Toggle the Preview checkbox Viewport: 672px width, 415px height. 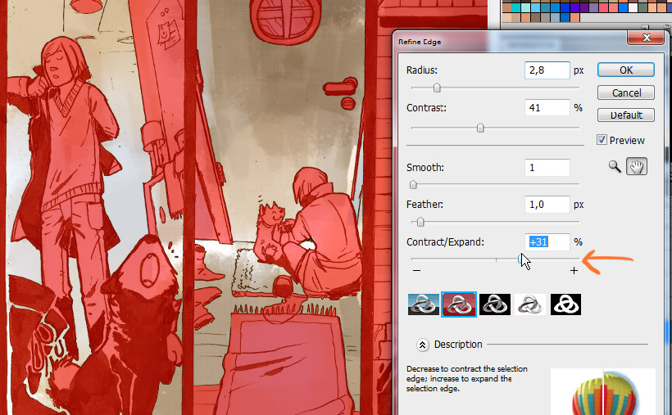(x=602, y=140)
